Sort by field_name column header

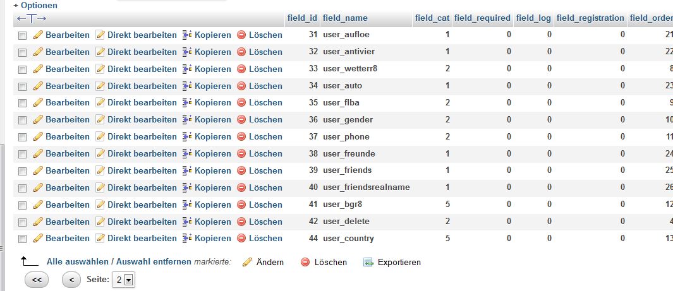click(x=345, y=18)
